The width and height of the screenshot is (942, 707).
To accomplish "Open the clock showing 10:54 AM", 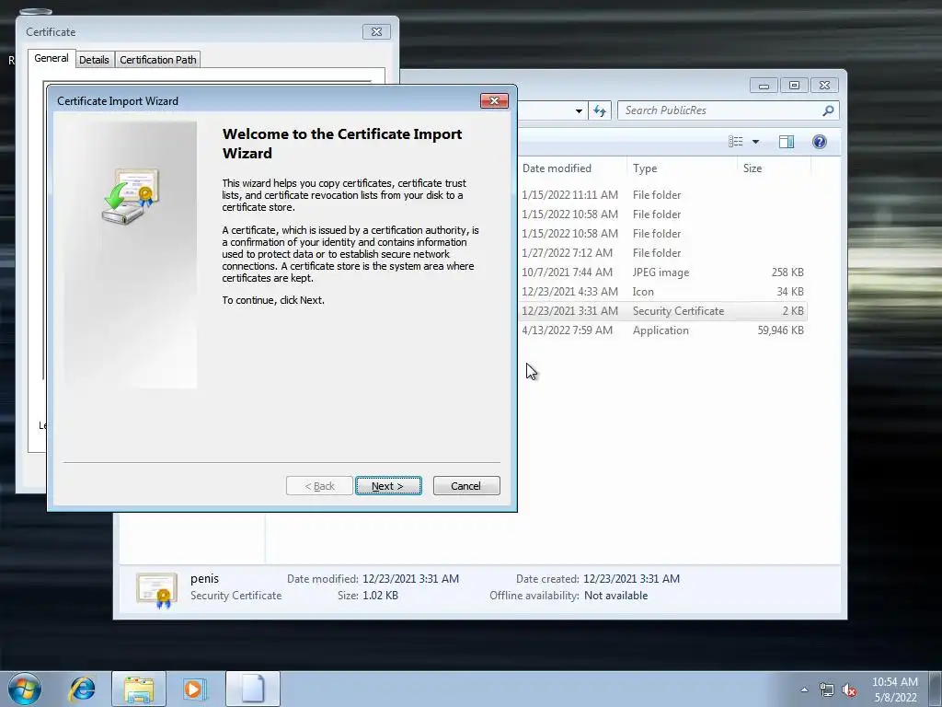I will point(895,690).
